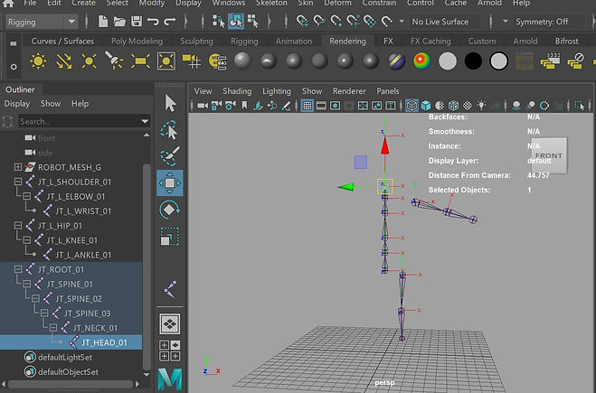
Task: Click the Undo arrow icon
Action: coord(153,22)
